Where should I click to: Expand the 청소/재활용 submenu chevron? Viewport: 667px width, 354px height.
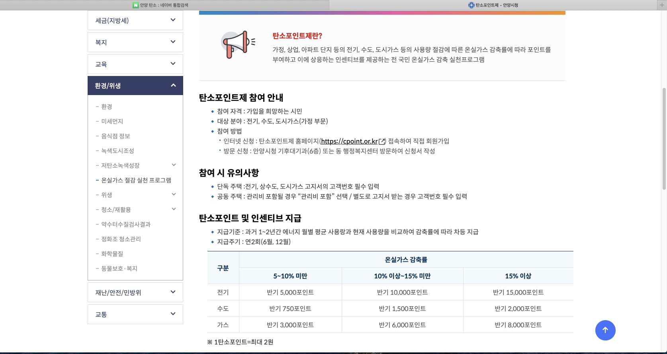click(174, 209)
